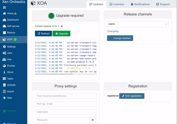The height and width of the screenshot is (124, 178).
Task: Open the stable release channel dropdown
Action: click(138, 24)
